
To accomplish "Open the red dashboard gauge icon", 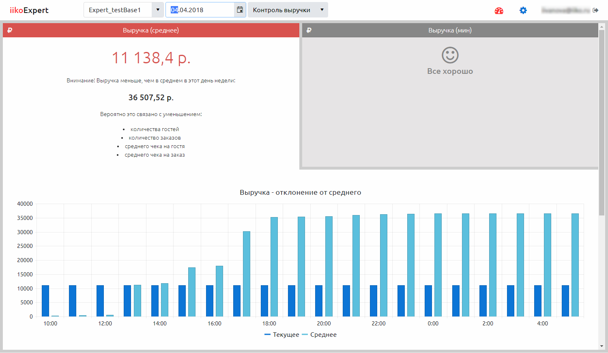I will click(499, 11).
